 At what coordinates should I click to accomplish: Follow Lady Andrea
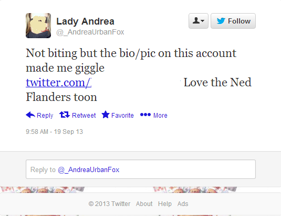(x=233, y=21)
